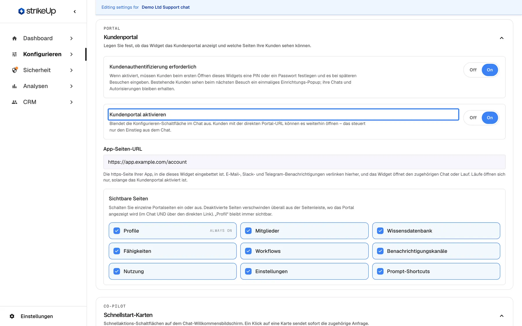
Task: Click the Analysen bar chart icon
Action: point(14,86)
